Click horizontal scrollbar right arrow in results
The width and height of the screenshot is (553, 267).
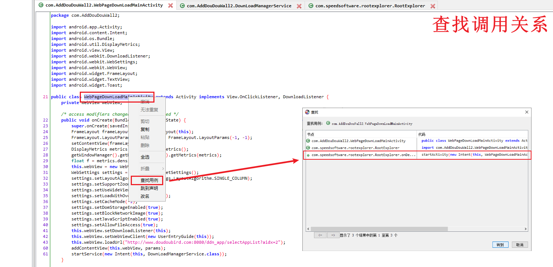(x=526, y=229)
